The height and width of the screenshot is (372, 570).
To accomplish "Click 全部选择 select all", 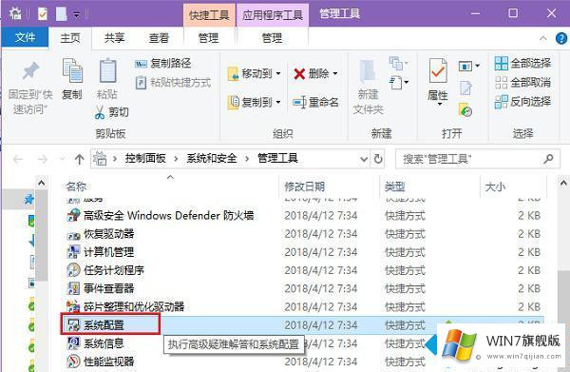I will pos(522,64).
